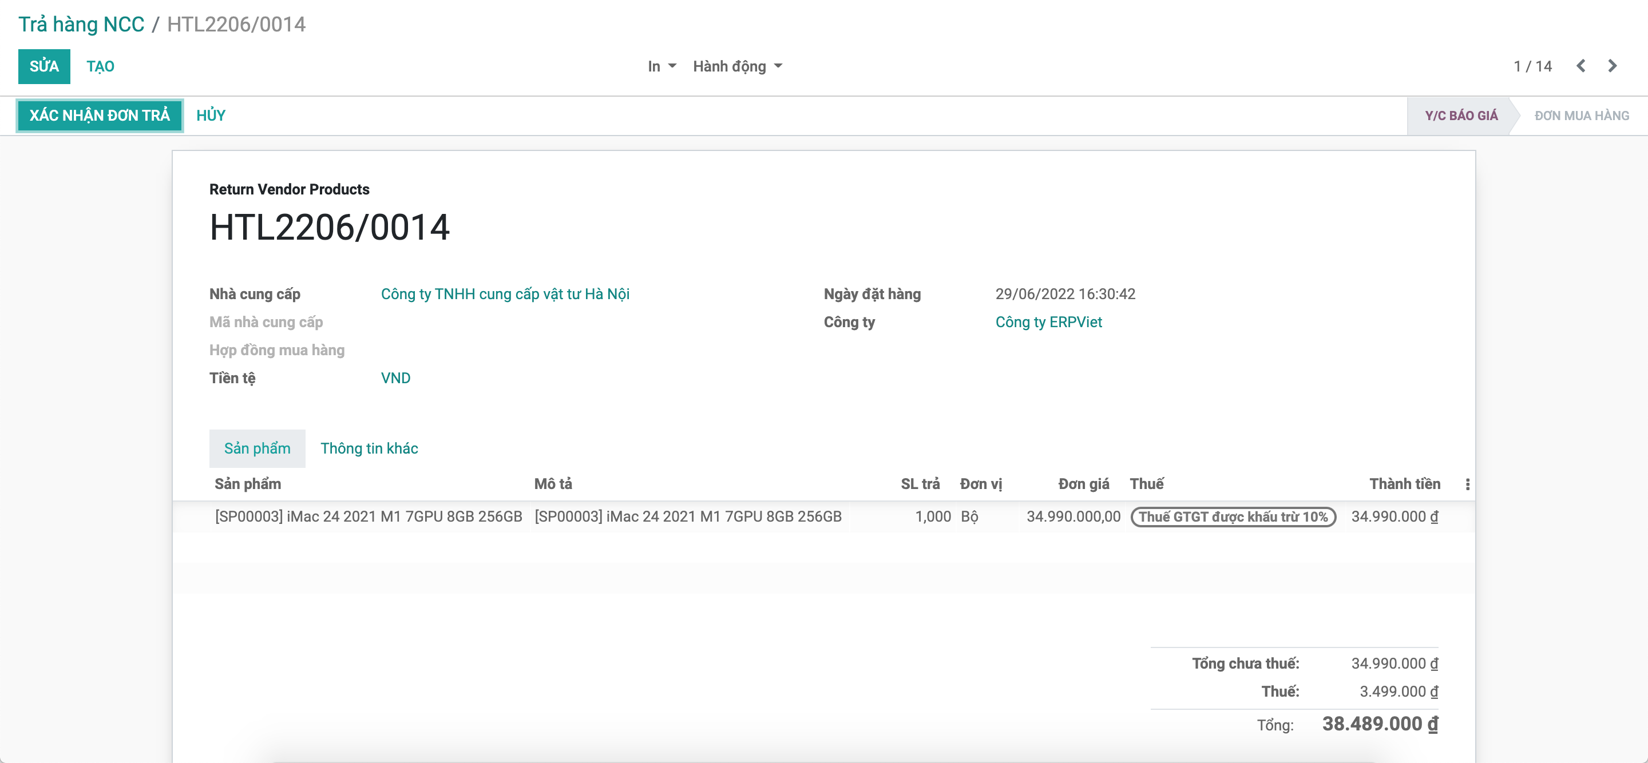The image size is (1648, 763).
Task: Open Công ty ERPViet company link
Action: [1048, 321]
